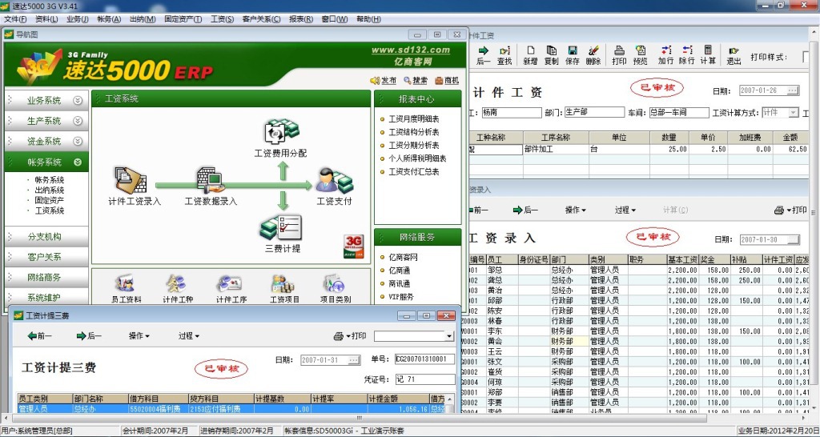Open 操作 dropdown in 工资计提三费 window
Image resolution: width=820 pixels, height=437 pixels.
tap(139, 336)
